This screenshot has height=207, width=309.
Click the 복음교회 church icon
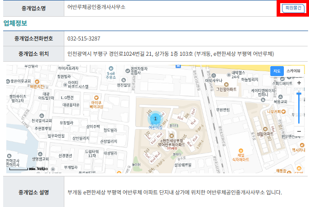coord(280,97)
